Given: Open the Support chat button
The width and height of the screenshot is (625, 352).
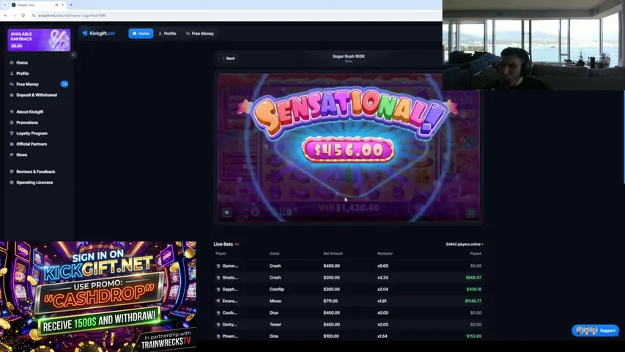Looking at the screenshot, I should (x=596, y=331).
